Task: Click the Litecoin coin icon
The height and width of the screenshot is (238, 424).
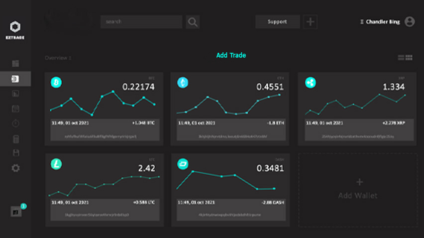Action: click(x=56, y=163)
